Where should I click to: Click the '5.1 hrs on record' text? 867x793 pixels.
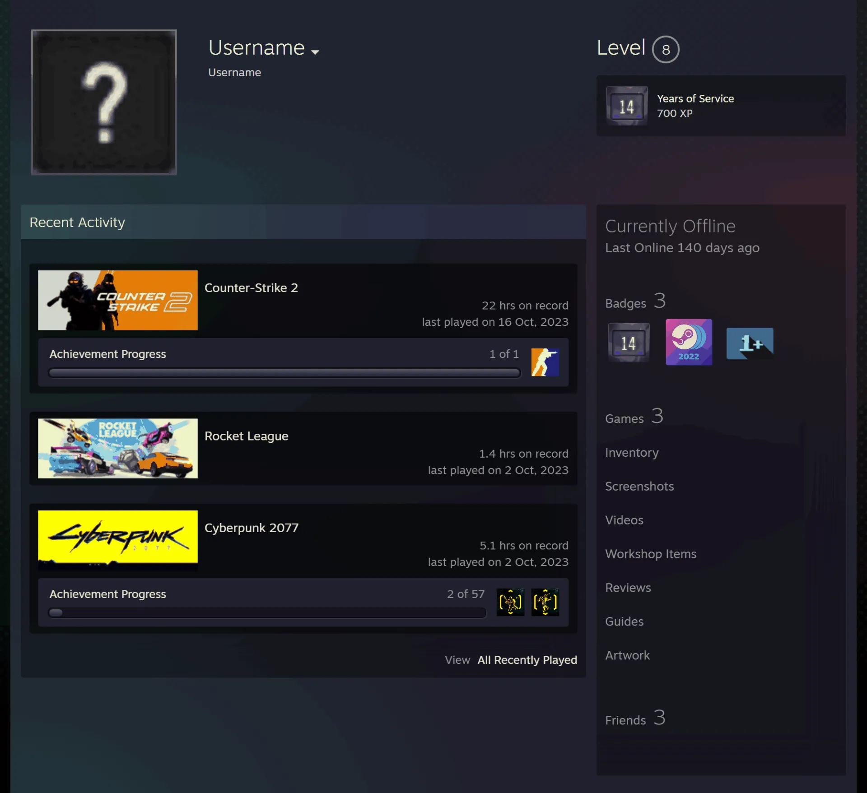coord(524,546)
